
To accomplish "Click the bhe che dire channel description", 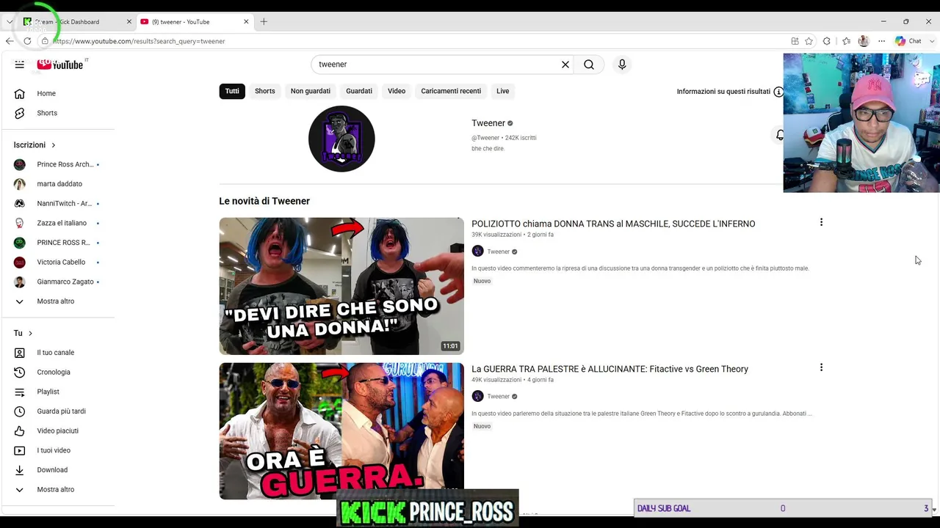I will (x=488, y=149).
